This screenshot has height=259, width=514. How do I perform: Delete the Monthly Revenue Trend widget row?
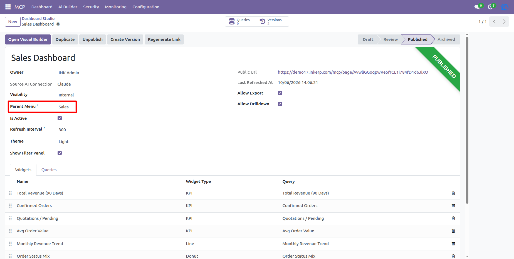(453, 244)
